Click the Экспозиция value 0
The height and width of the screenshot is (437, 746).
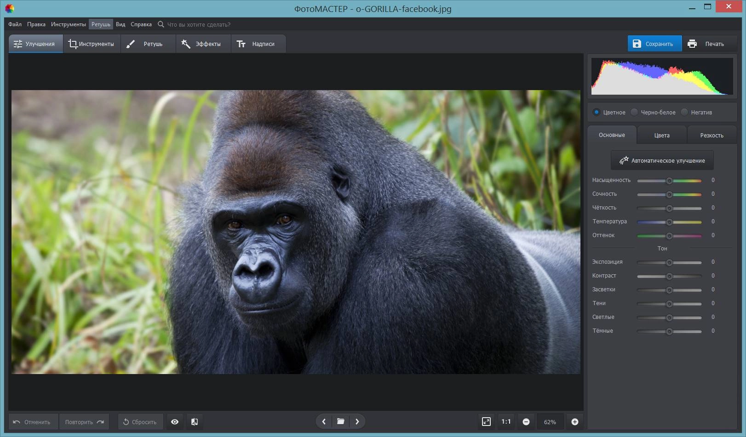713,262
